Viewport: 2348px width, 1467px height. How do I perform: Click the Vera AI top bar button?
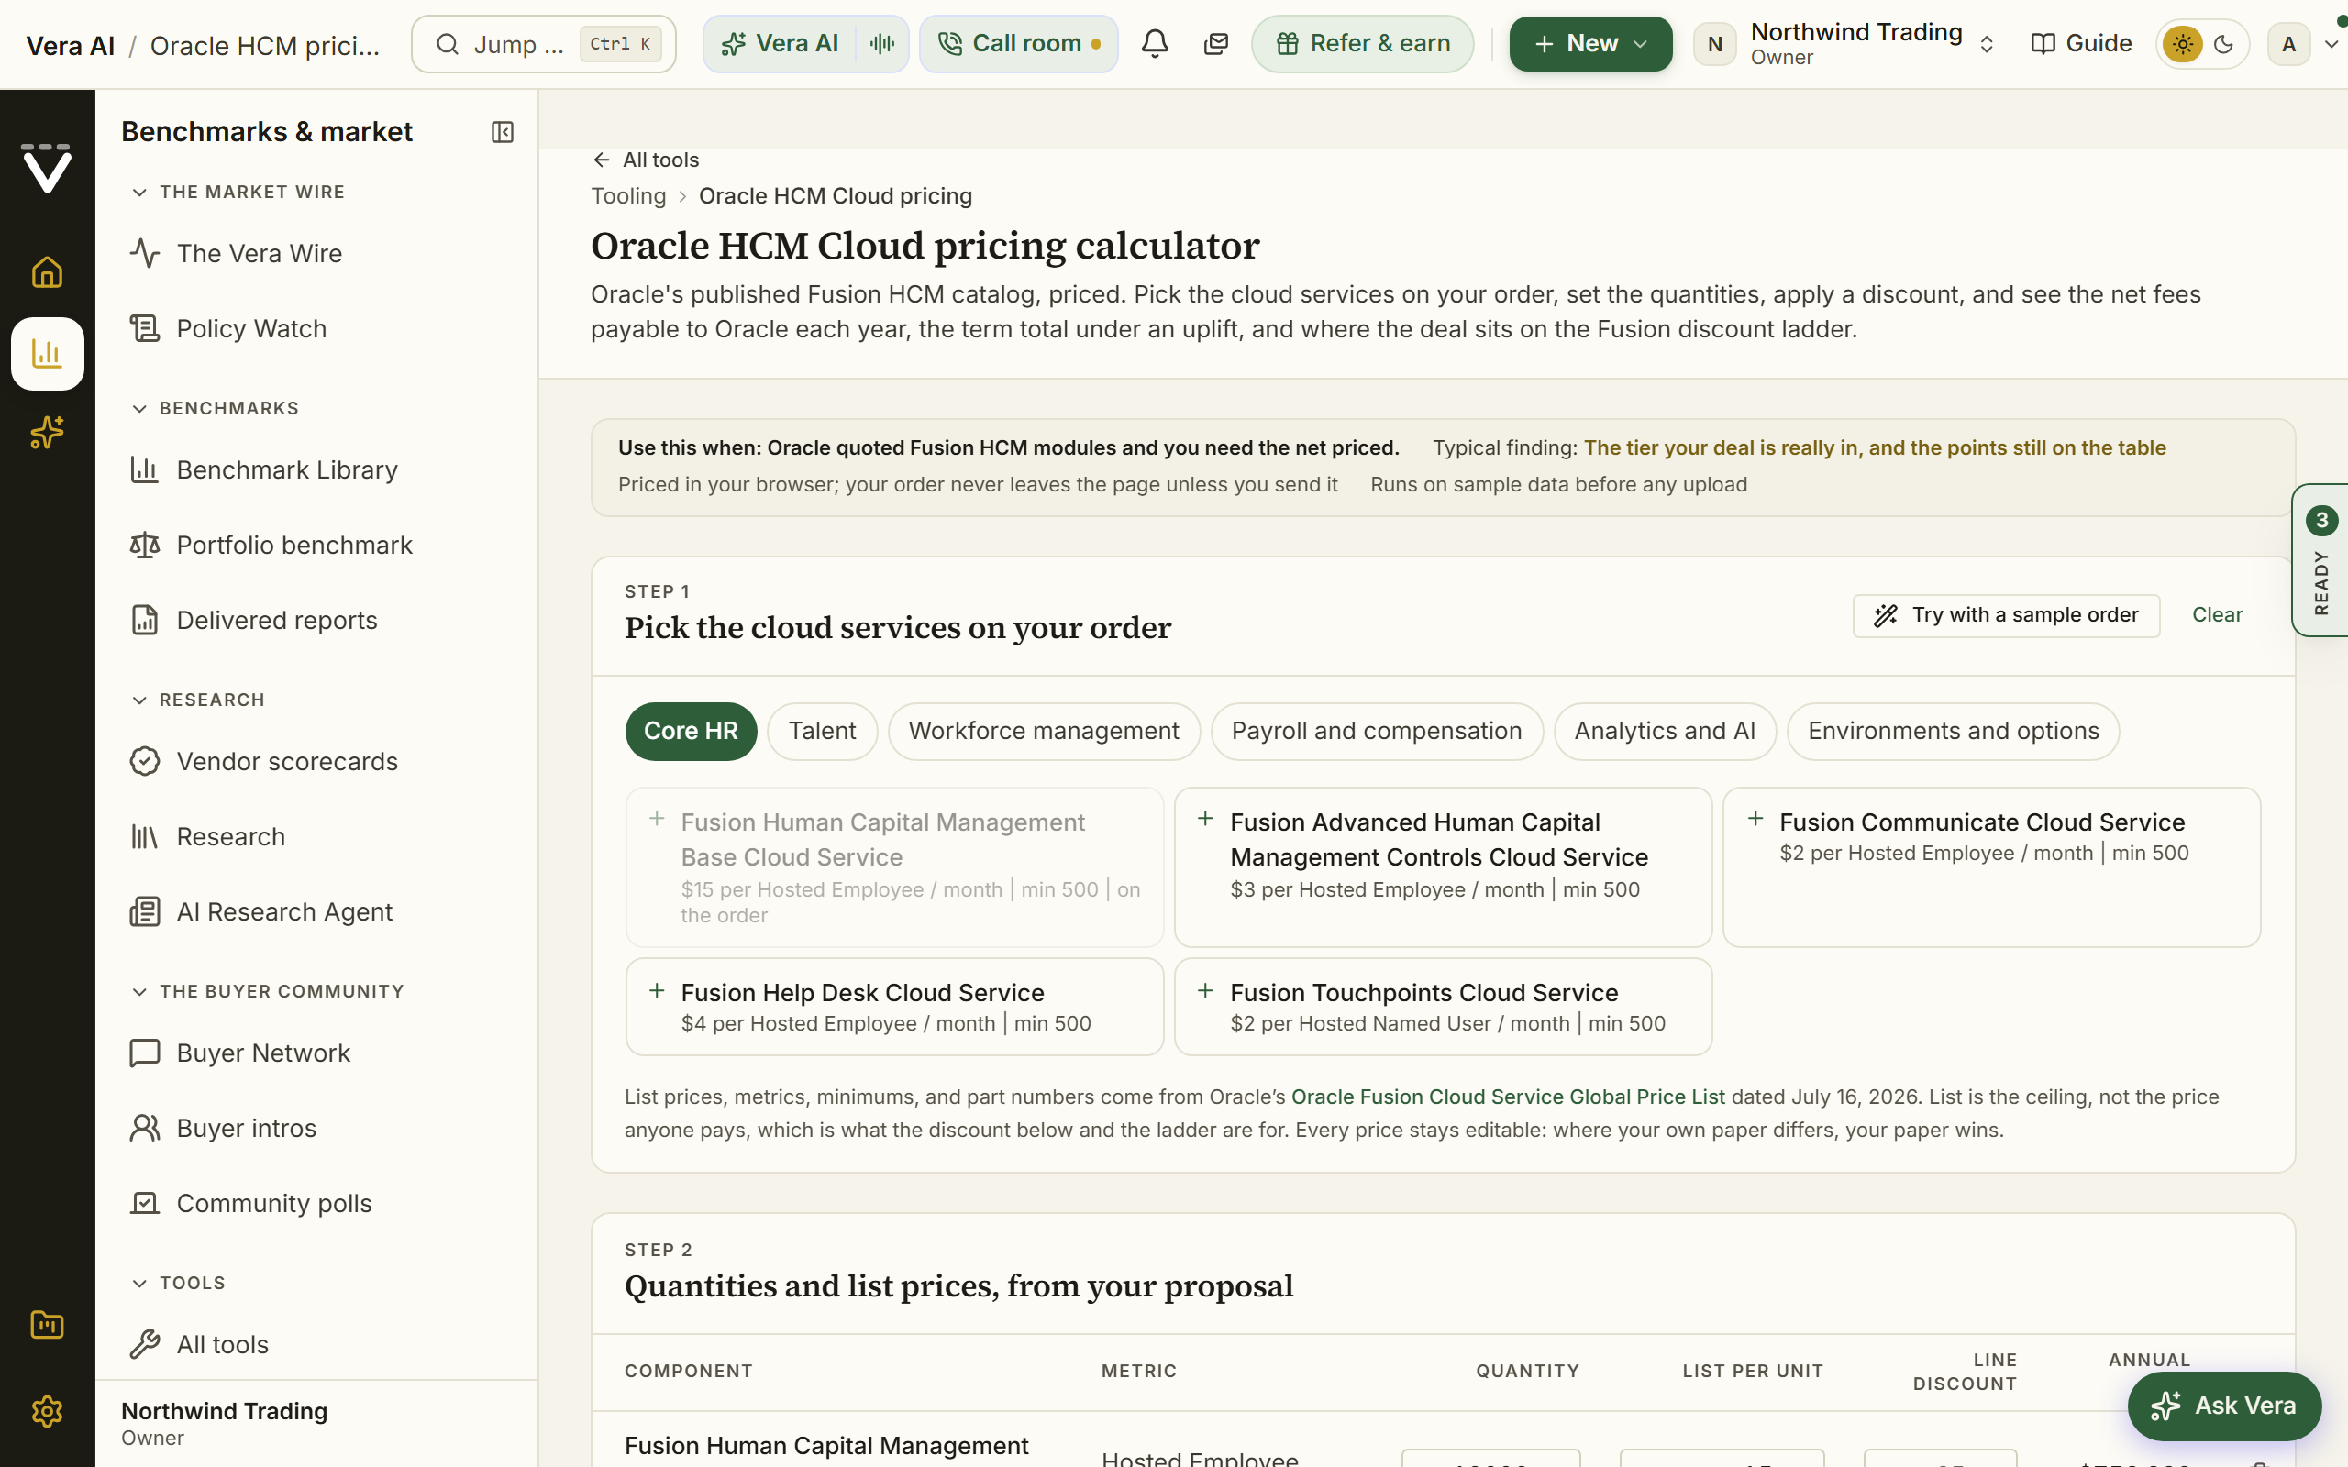click(x=779, y=44)
